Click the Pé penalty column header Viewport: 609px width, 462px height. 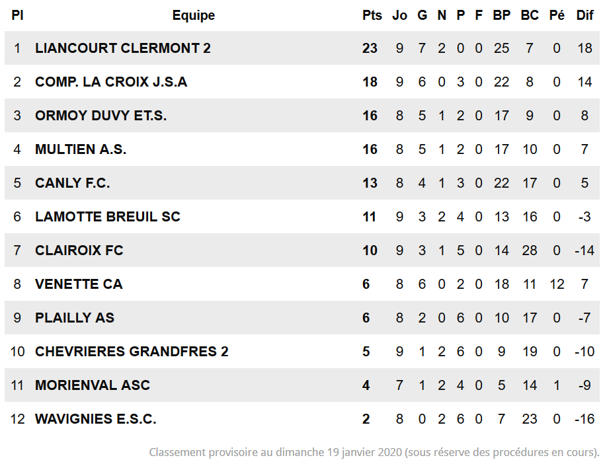(557, 15)
